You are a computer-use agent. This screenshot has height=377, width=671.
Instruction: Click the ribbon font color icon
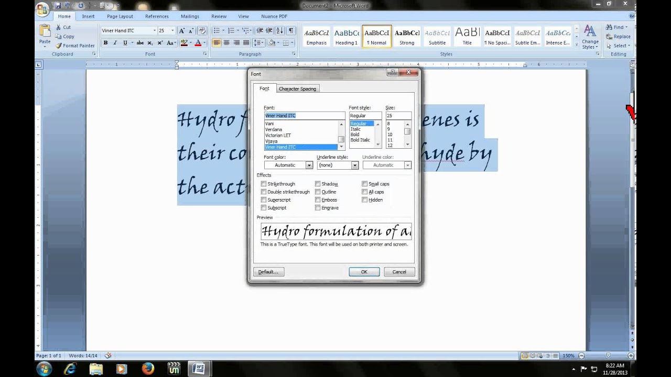coord(198,43)
